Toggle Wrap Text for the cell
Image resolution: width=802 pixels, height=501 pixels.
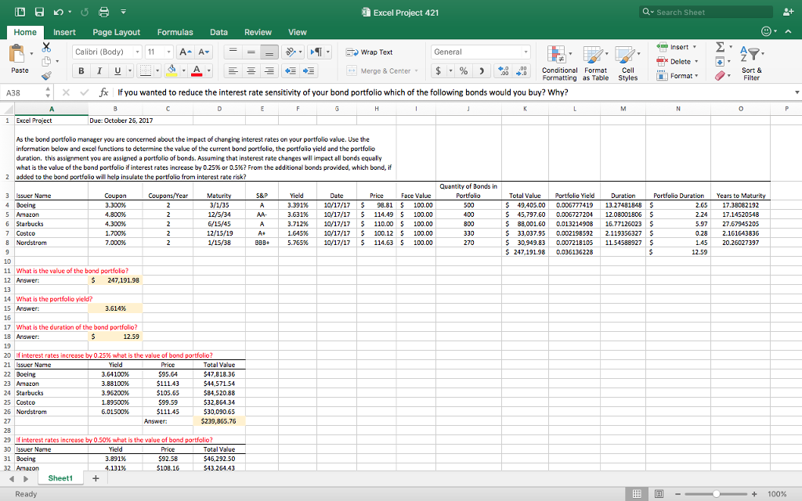point(370,52)
